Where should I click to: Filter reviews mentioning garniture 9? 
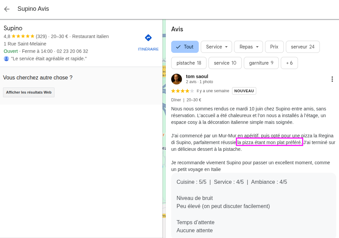[261, 63]
